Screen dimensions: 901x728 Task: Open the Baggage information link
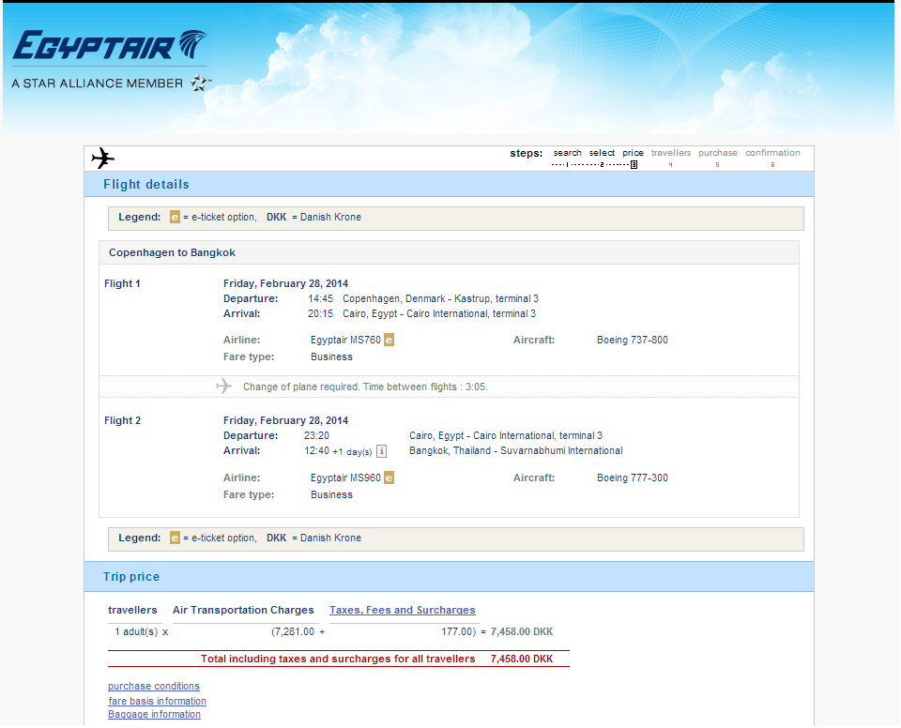tap(154, 715)
